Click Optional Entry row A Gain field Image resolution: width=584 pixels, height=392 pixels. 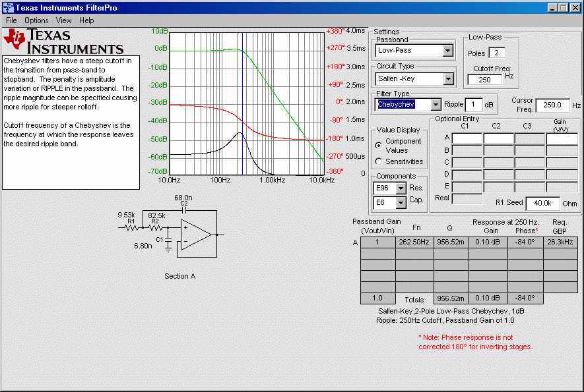[x=562, y=138]
